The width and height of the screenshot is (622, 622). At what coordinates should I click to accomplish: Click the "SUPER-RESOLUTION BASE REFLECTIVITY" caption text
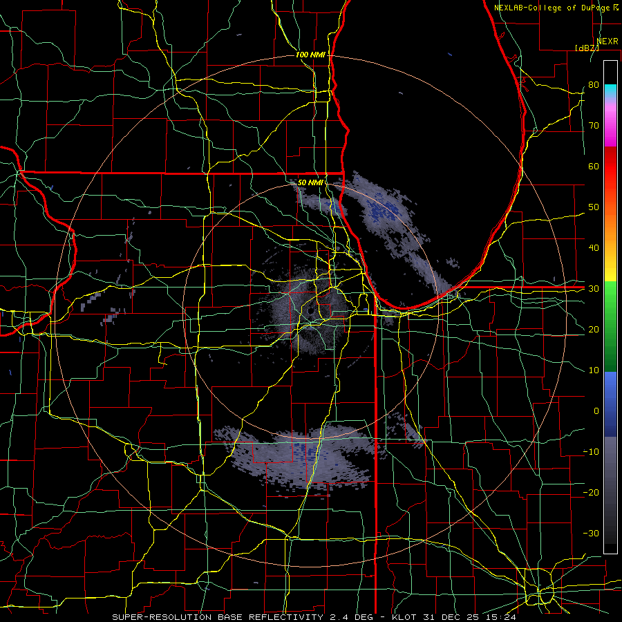pyautogui.click(x=218, y=617)
